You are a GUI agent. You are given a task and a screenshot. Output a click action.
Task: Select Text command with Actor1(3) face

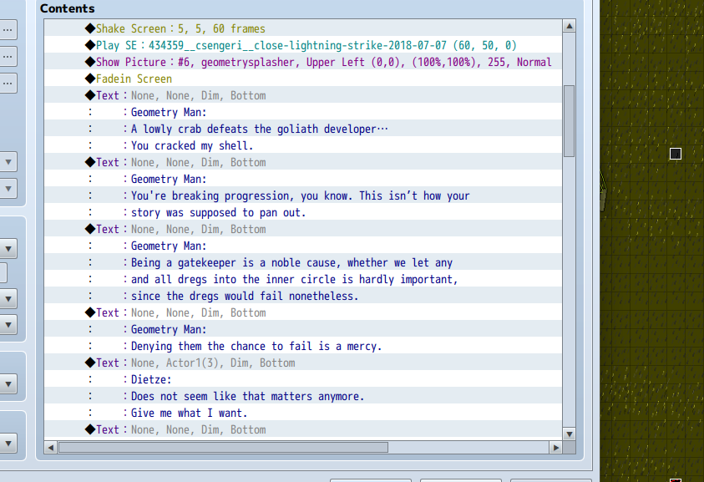pos(303,363)
